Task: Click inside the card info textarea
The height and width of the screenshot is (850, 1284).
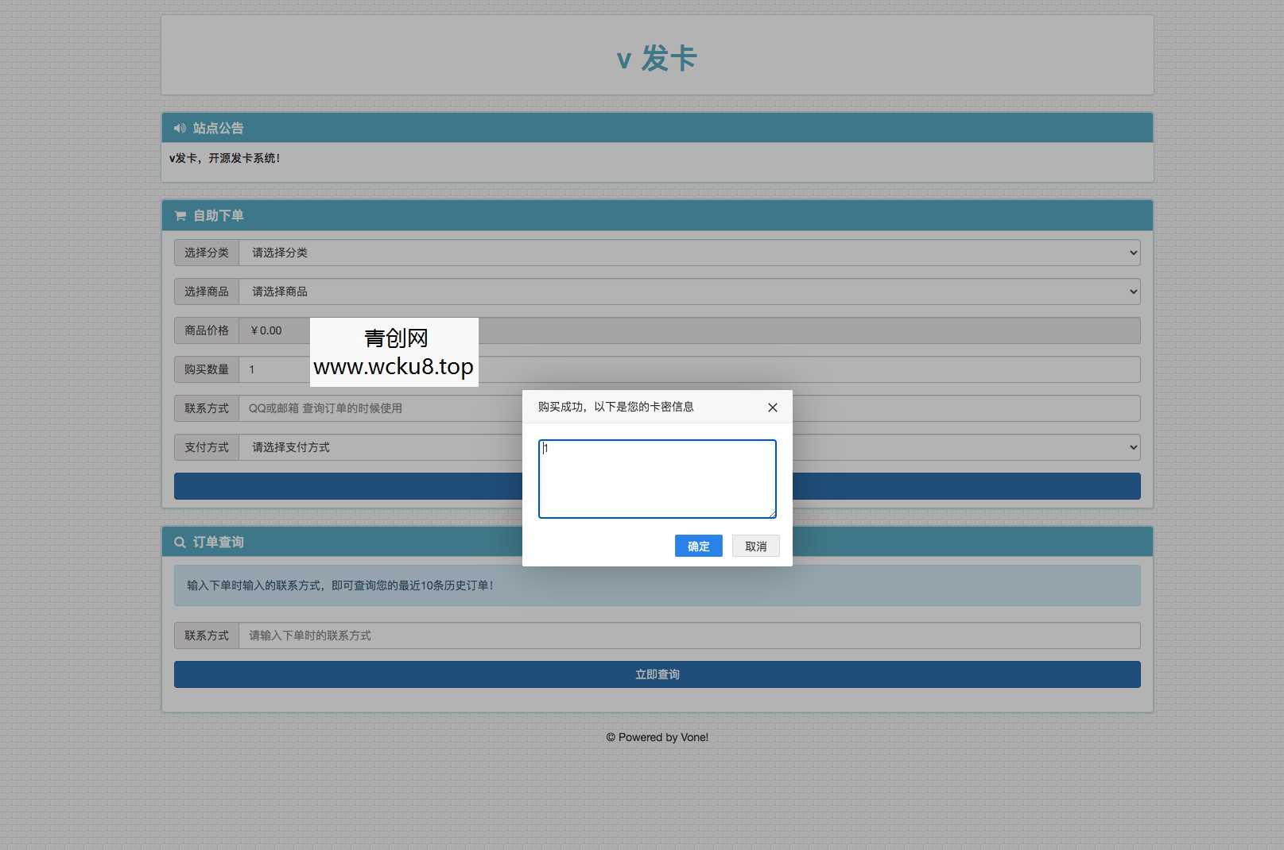Action: [657, 478]
